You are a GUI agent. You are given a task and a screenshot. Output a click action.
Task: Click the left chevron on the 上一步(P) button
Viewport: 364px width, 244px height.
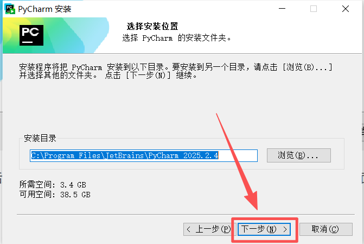pyautogui.click(x=188, y=229)
